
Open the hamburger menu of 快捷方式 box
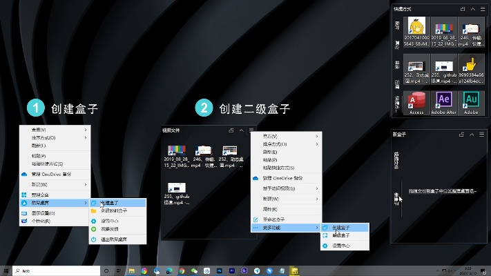[x=483, y=9]
